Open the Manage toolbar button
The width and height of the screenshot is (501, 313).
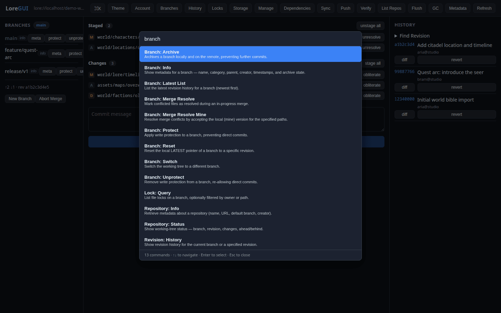pyautogui.click(x=266, y=8)
